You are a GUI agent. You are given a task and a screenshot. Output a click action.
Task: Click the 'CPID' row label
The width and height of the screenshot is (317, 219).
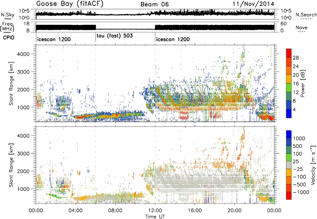pos(9,38)
